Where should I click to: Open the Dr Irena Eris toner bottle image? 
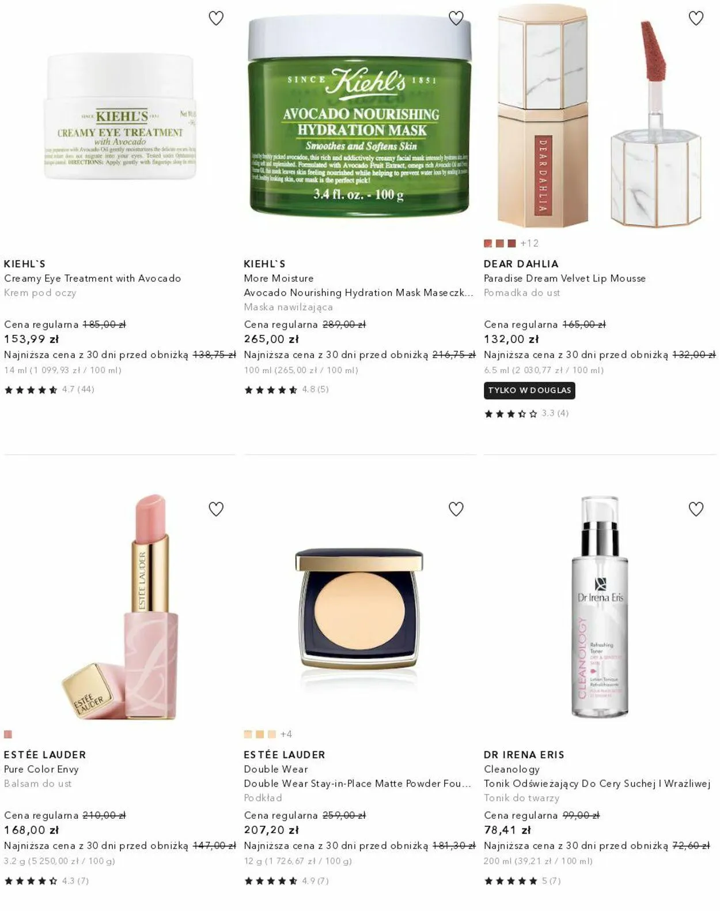600,607
